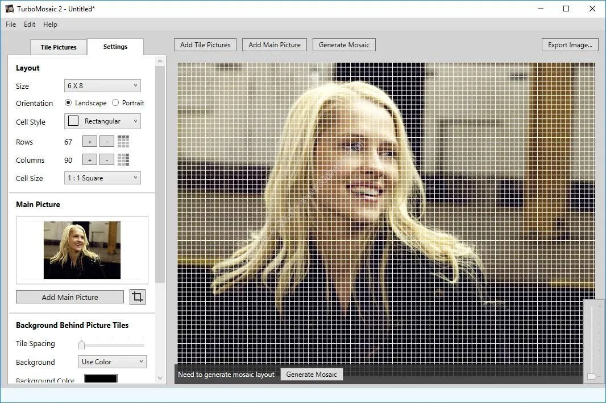Click the crop main picture icon
The width and height of the screenshot is (606, 403).
tap(137, 297)
